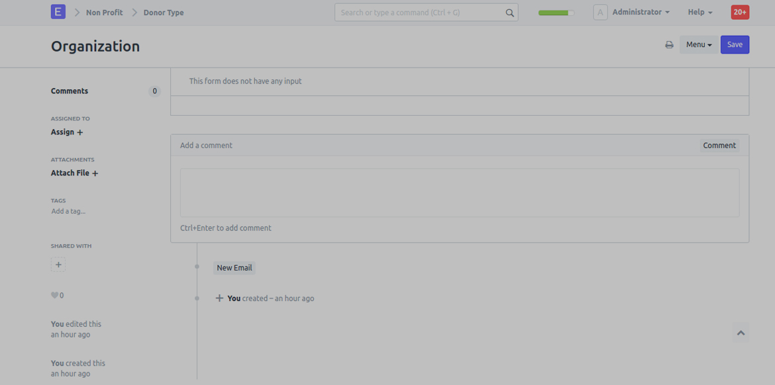
Task: Expand the Administrator user menu
Action: (641, 13)
